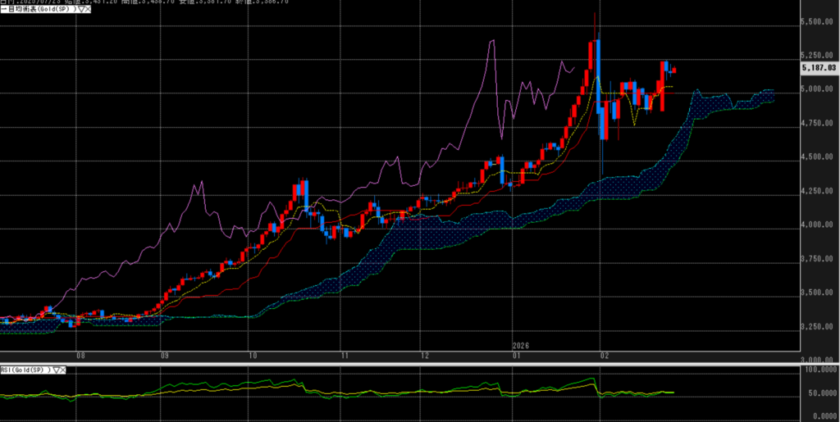Click the RSI 100.0000 scale label

[x=820, y=370]
